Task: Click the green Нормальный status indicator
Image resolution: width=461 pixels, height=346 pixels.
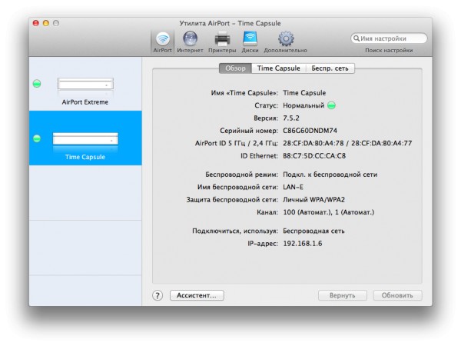Action: 331,105
